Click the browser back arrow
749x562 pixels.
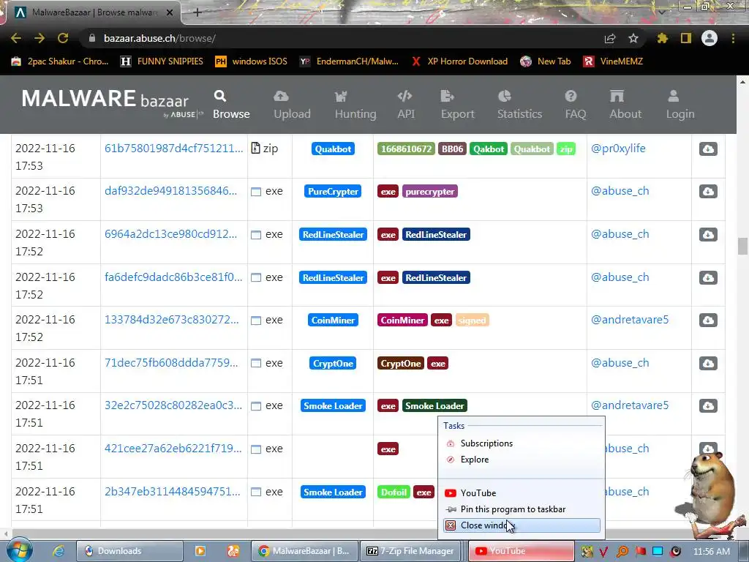16,38
